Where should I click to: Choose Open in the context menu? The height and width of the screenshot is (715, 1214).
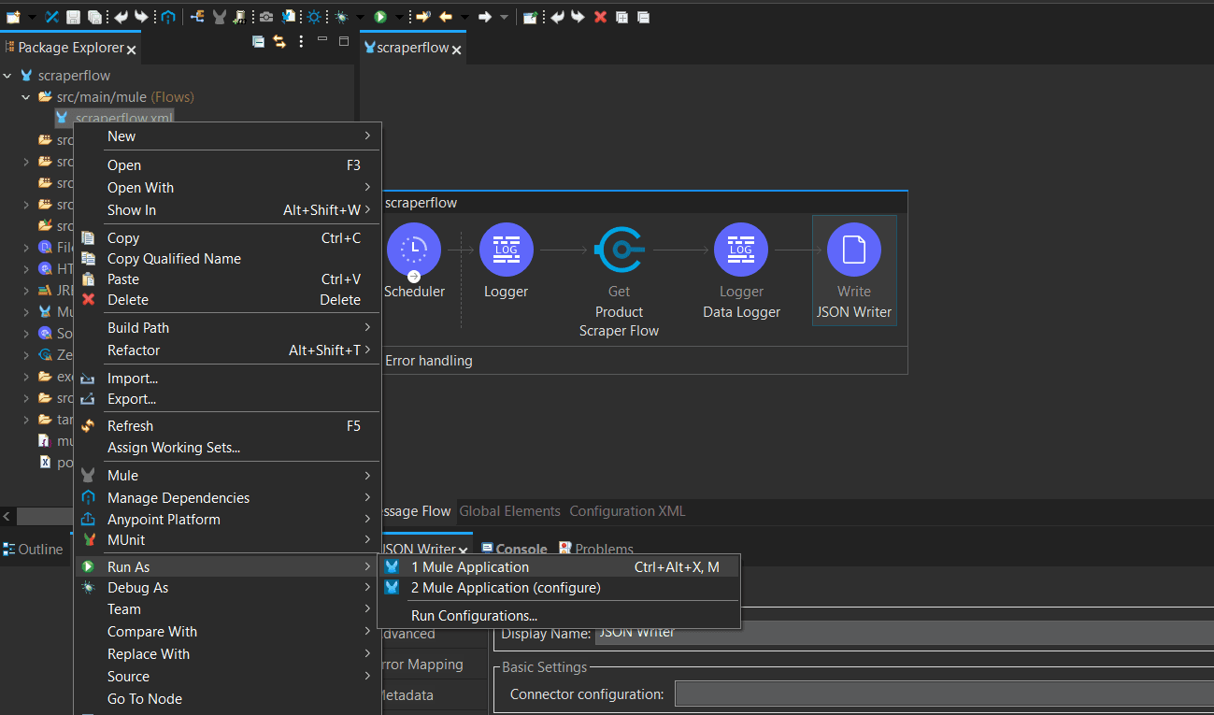(x=229, y=165)
